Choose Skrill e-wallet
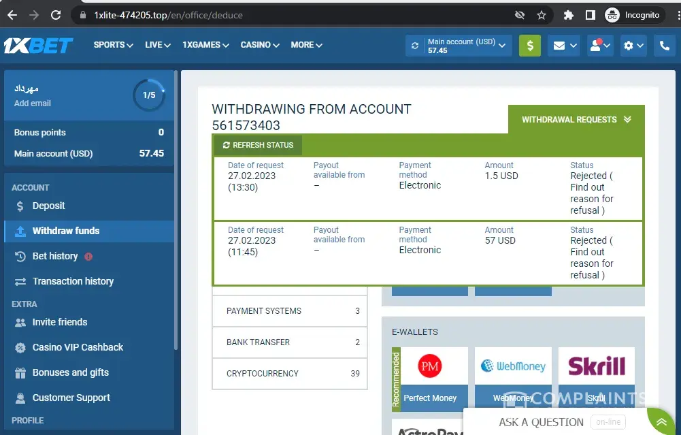Screen dimensions: 681x435 pyautogui.click(x=597, y=379)
